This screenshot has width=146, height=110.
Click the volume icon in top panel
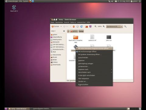tap(112, 1)
